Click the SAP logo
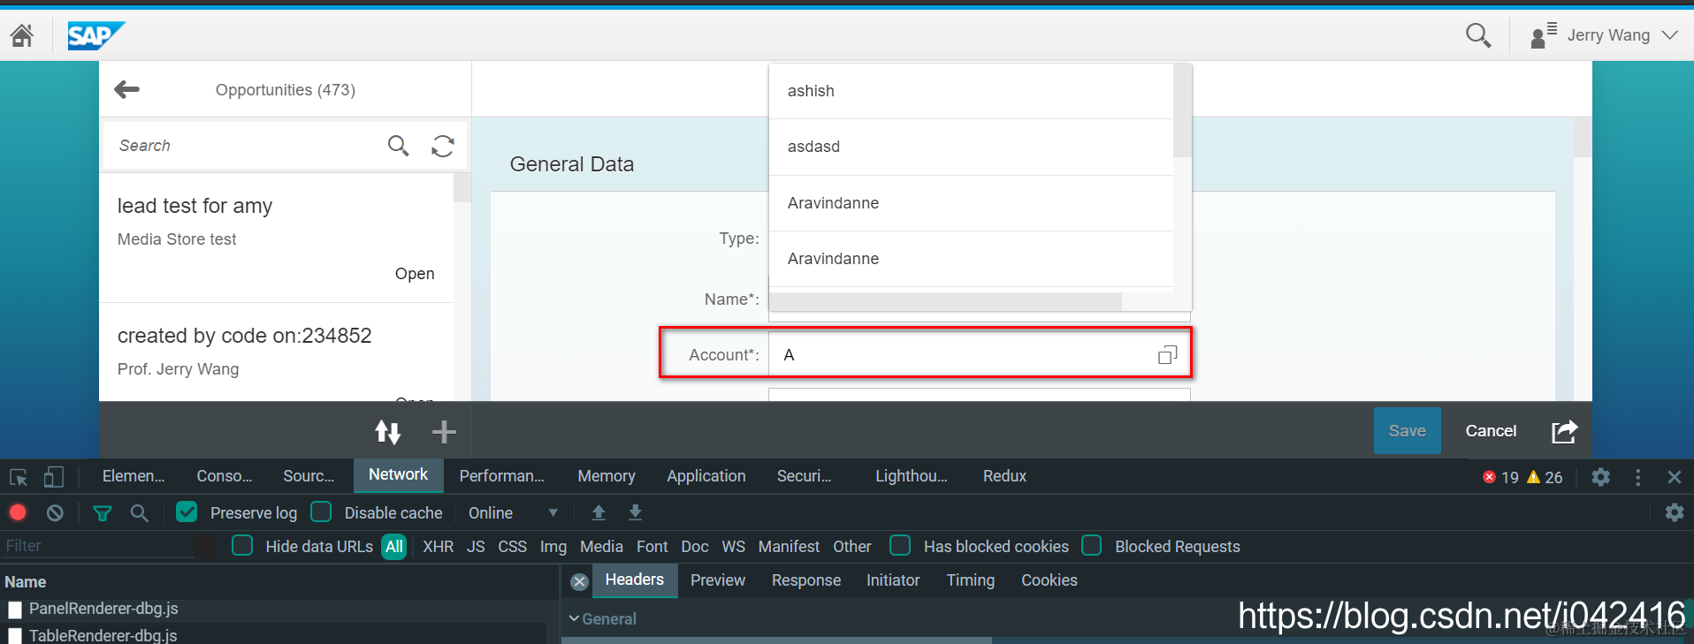This screenshot has height=644, width=1694. click(x=96, y=35)
